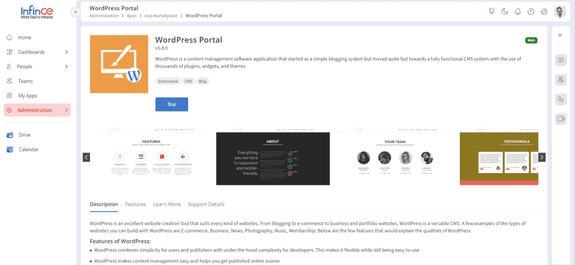Switch to the Features tab
Viewport: 575px width, 265px height.
click(x=136, y=204)
